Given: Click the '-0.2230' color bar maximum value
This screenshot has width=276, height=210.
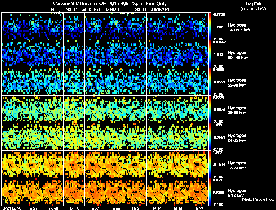Looking at the screenshot, I should 219,14.
